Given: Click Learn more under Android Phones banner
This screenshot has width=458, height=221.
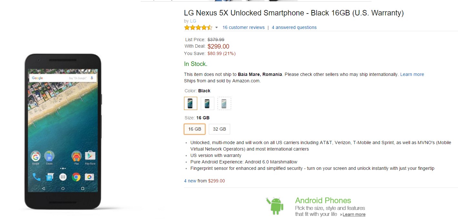Looking at the screenshot, I should 354,215.
